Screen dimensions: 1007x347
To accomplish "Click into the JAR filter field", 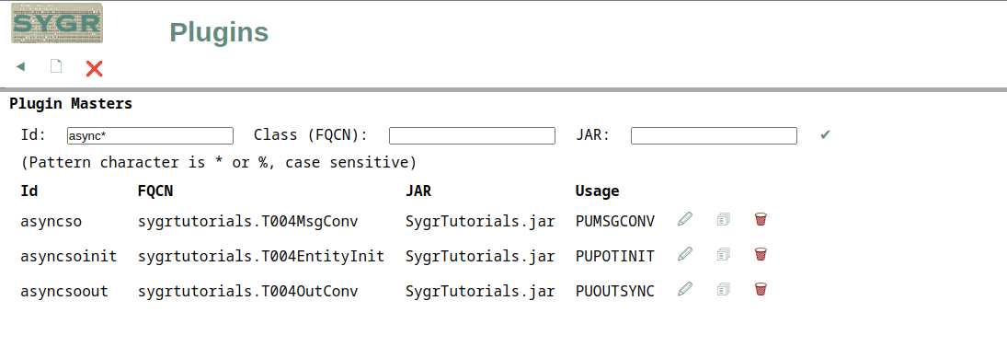I will pos(715,135).
